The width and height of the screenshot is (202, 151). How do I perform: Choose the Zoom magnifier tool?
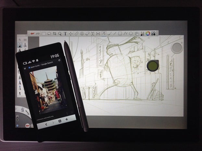[60, 34]
